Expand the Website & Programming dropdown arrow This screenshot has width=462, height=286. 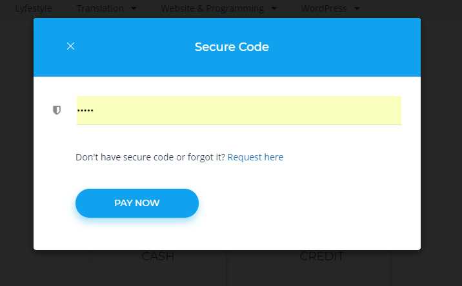click(x=274, y=9)
